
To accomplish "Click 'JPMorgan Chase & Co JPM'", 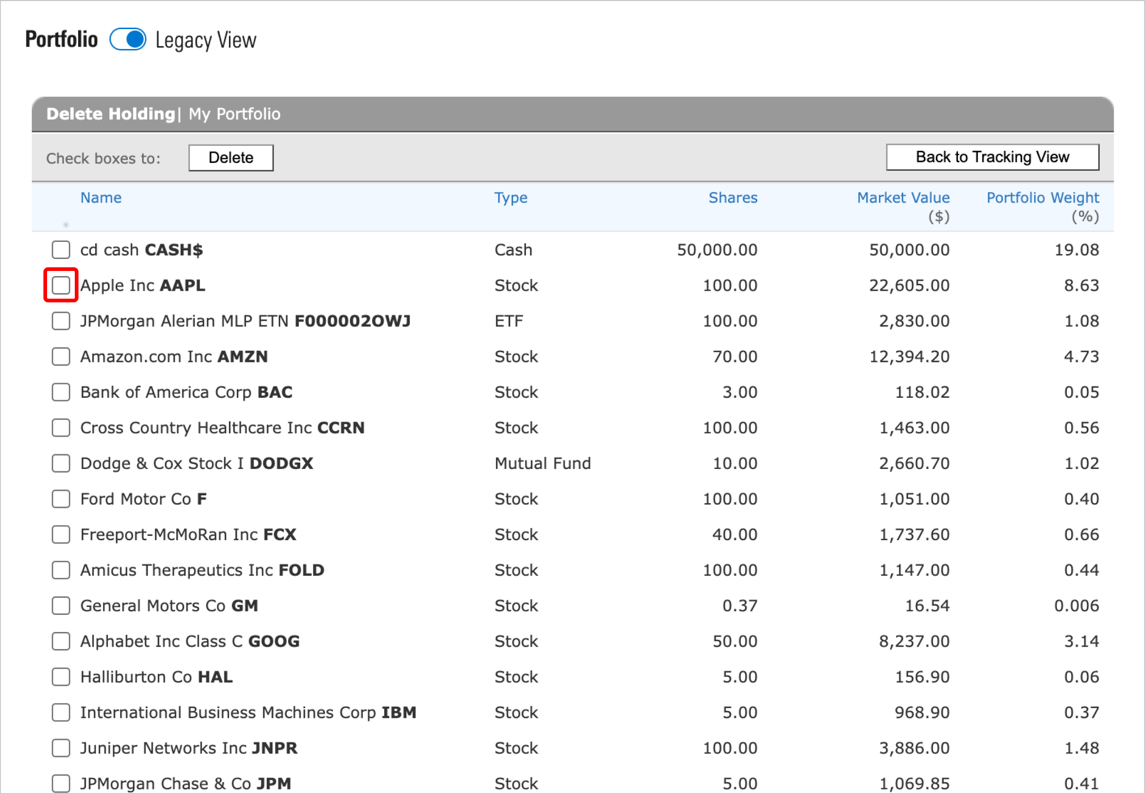I will [x=186, y=783].
